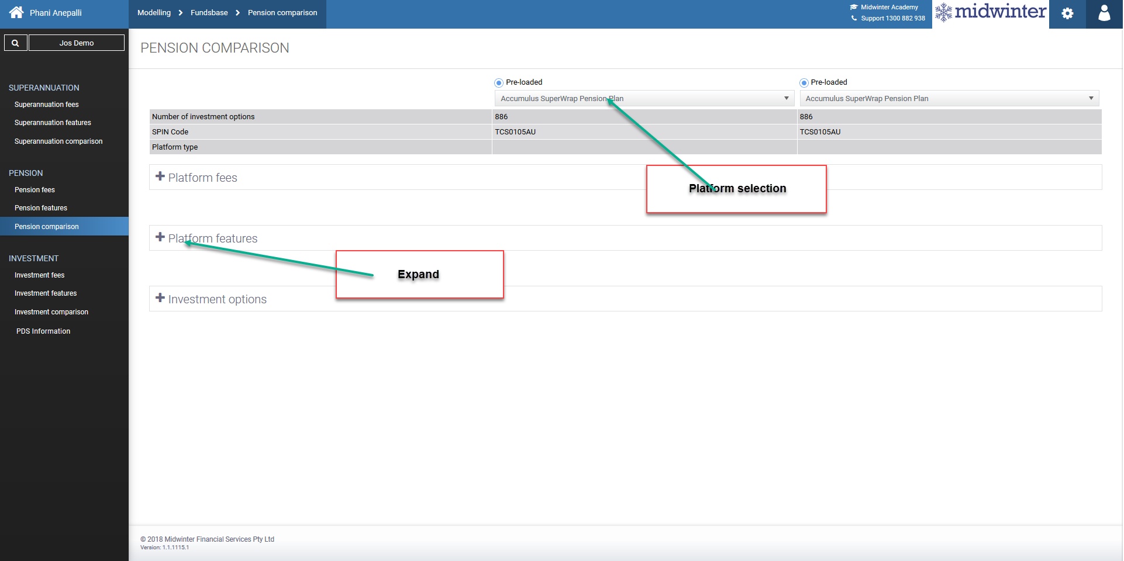
Task: Click the phone icon next to Support
Action: click(x=854, y=18)
